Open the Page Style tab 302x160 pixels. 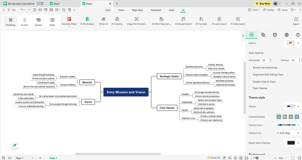click(137, 10)
